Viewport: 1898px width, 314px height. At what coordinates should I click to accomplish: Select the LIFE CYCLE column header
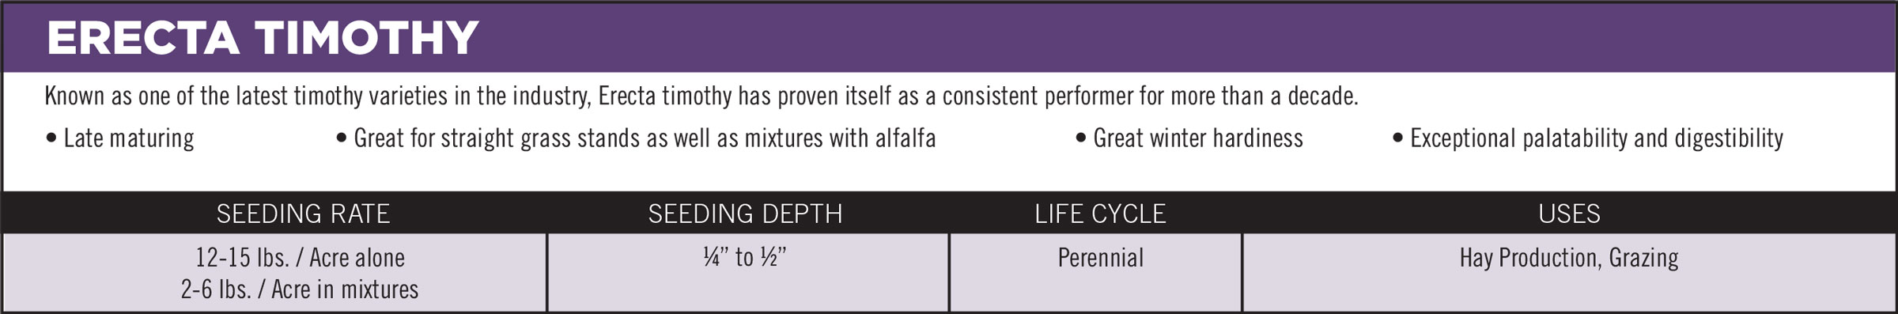pyautogui.click(x=1100, y=214)
